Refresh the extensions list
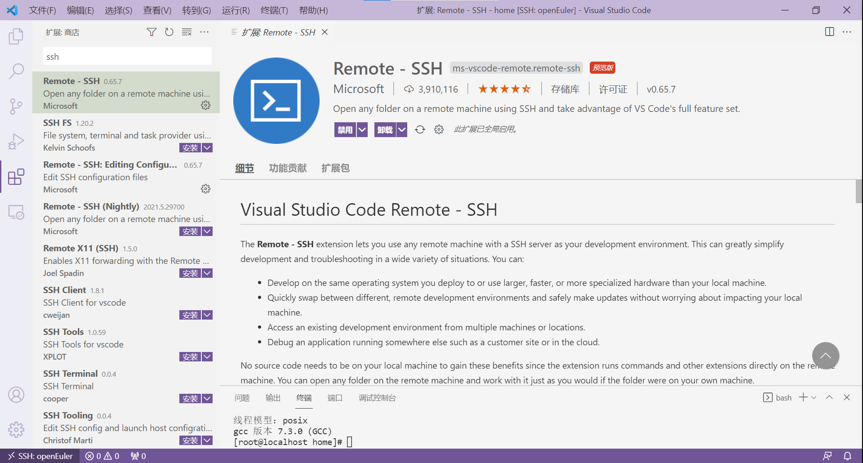Viewport: 863px width, 463px height. tap(169, 32)
